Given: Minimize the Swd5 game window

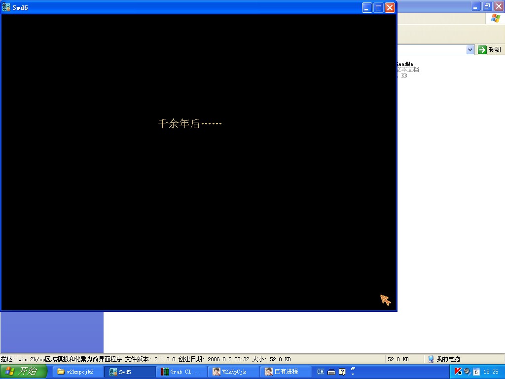Looking at the screenshot, I should [366, 7].
